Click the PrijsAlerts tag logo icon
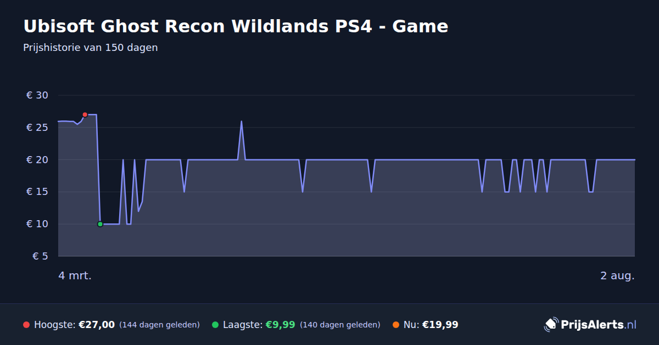659x345 pixels. point(551,325)
